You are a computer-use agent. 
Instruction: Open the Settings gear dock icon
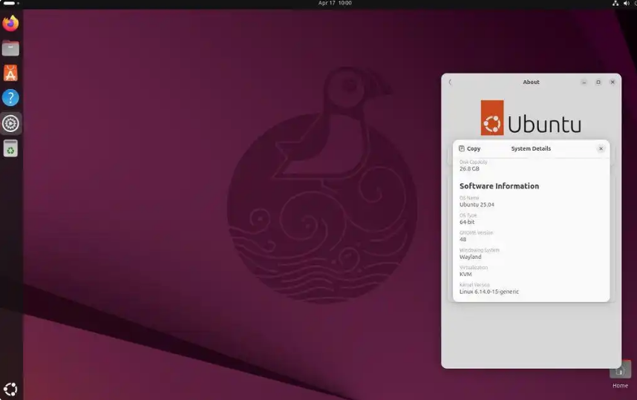click(10, 123)
